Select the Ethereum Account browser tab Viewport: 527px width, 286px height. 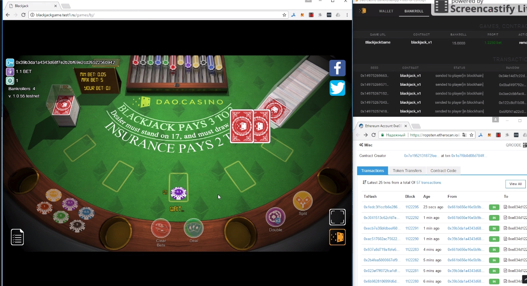(x=382, y=126)
